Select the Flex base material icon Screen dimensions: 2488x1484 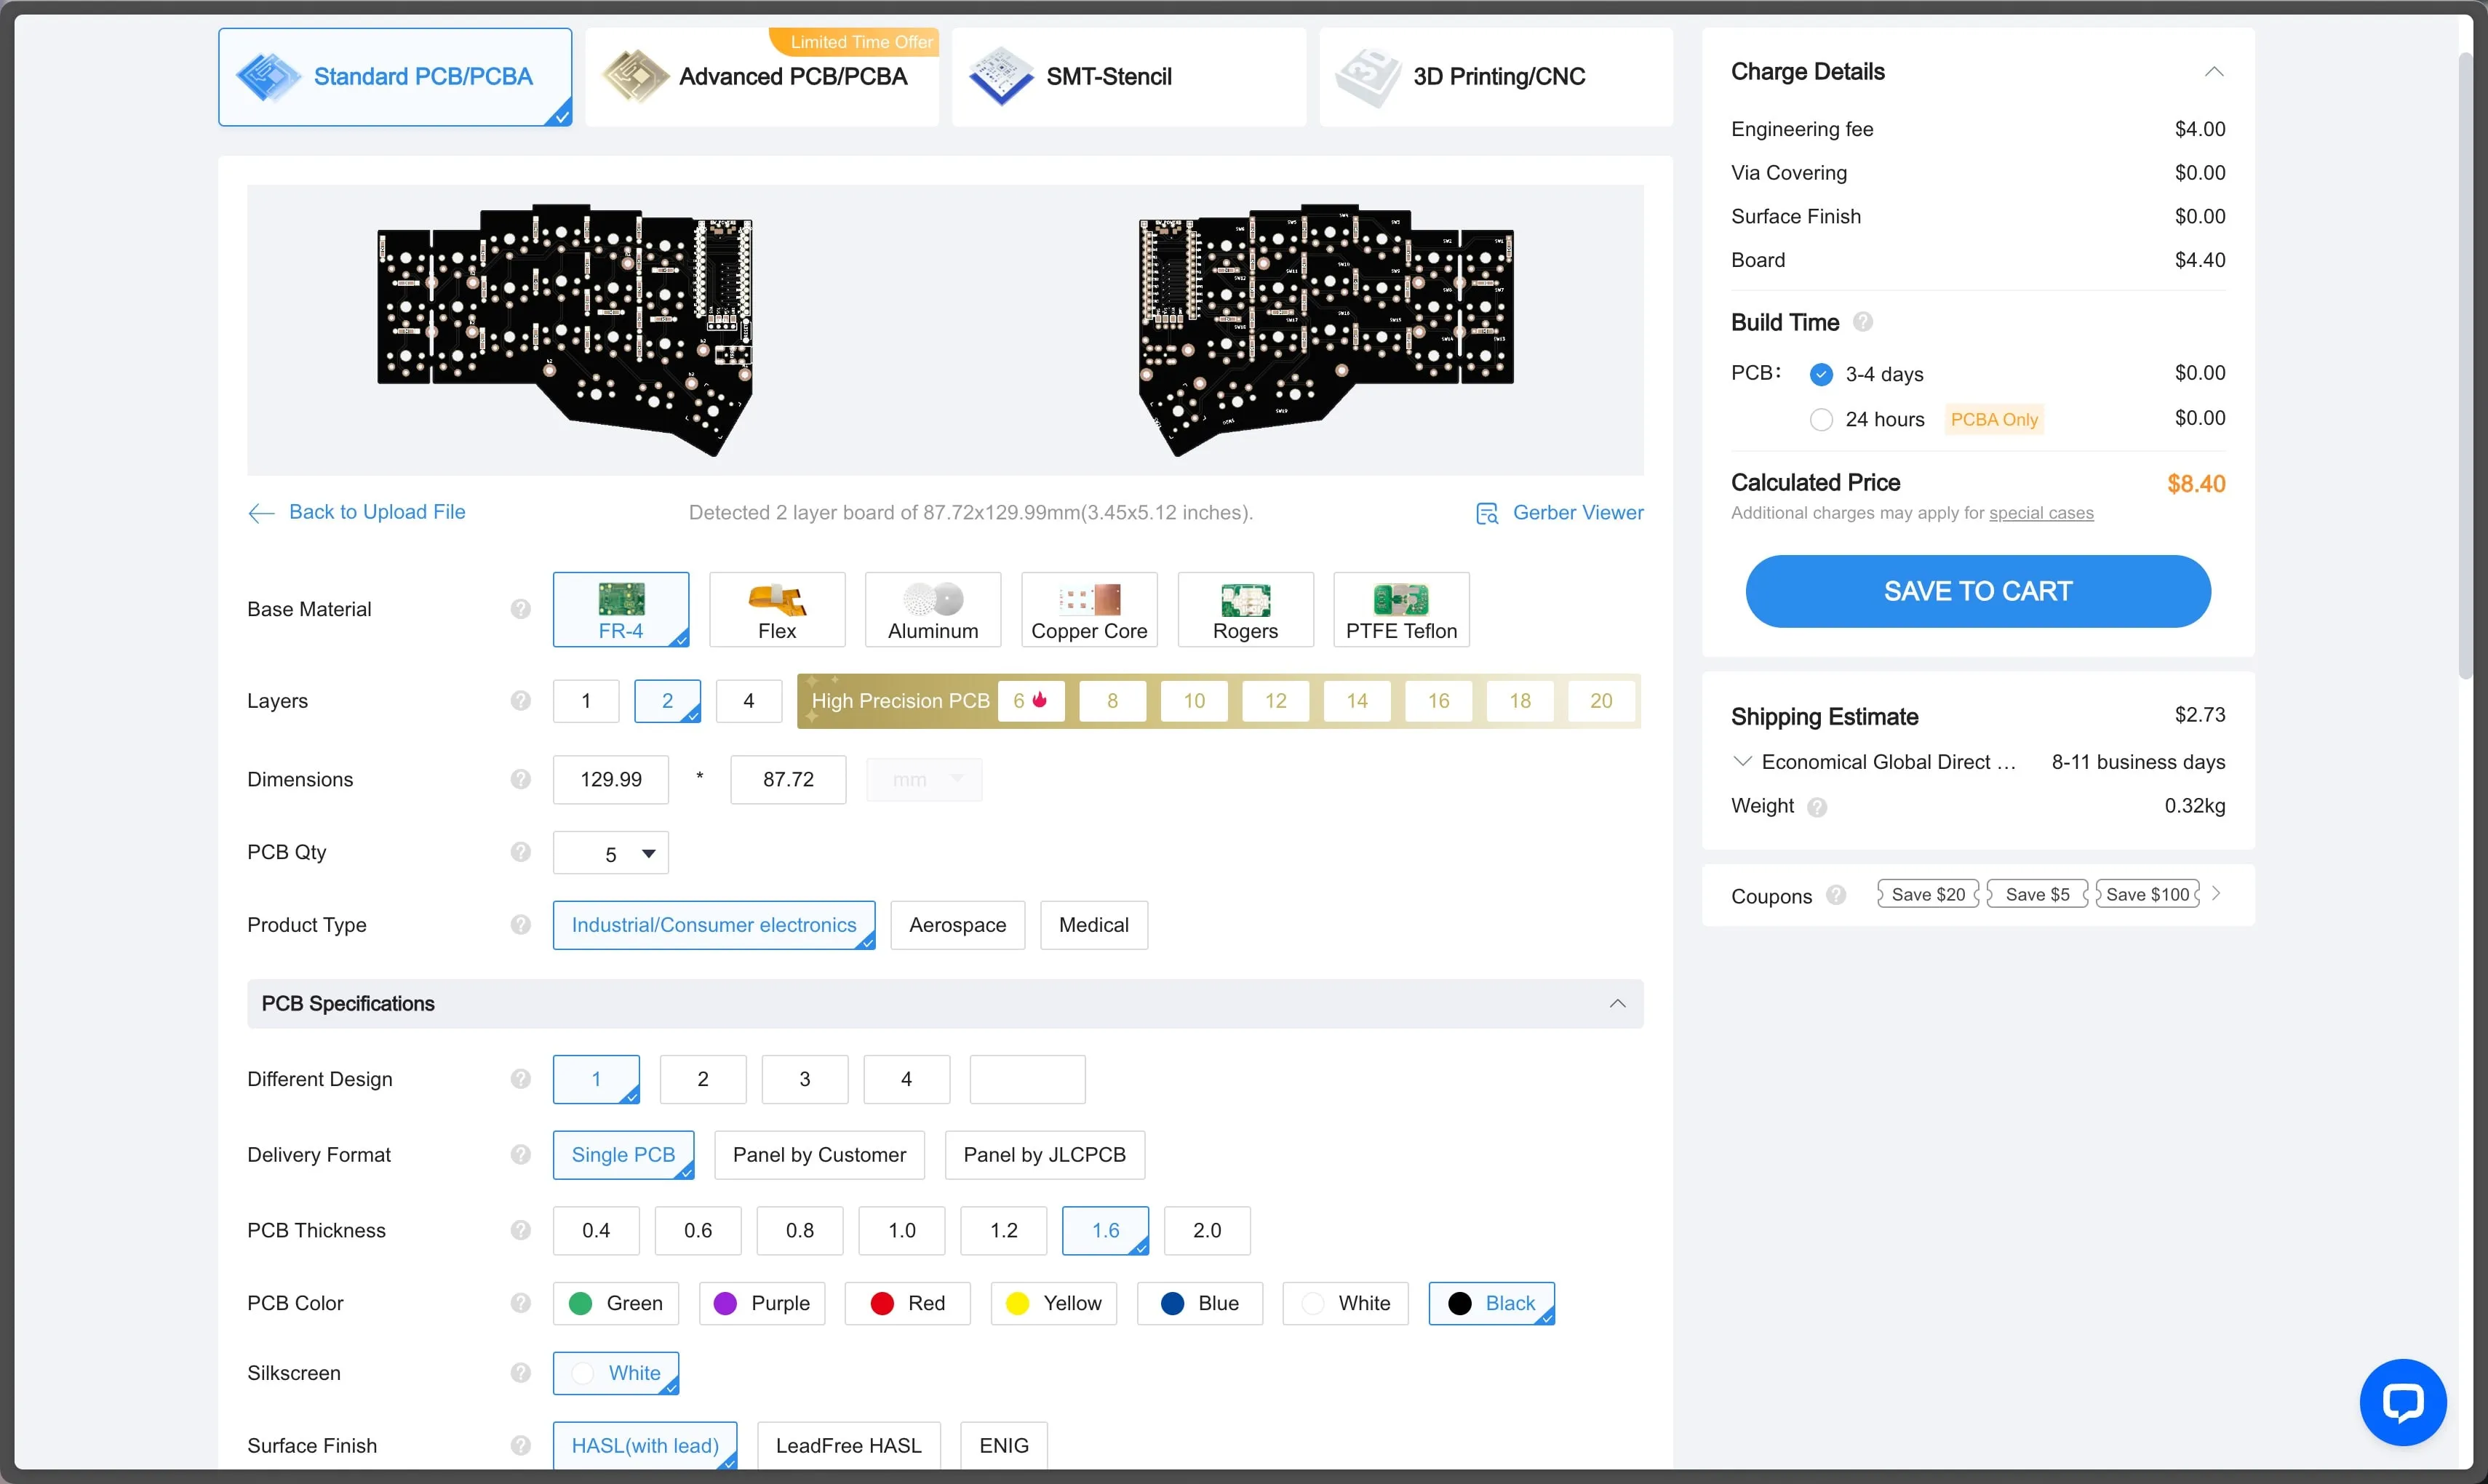[777, 599]
